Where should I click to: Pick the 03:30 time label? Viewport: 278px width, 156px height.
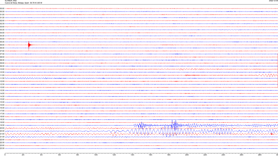pyautogui.click(x=2, y=30)
